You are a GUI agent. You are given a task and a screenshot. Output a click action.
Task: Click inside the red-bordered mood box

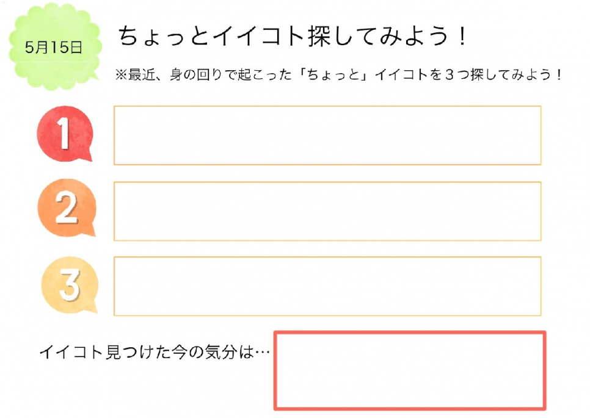(410, 370)
